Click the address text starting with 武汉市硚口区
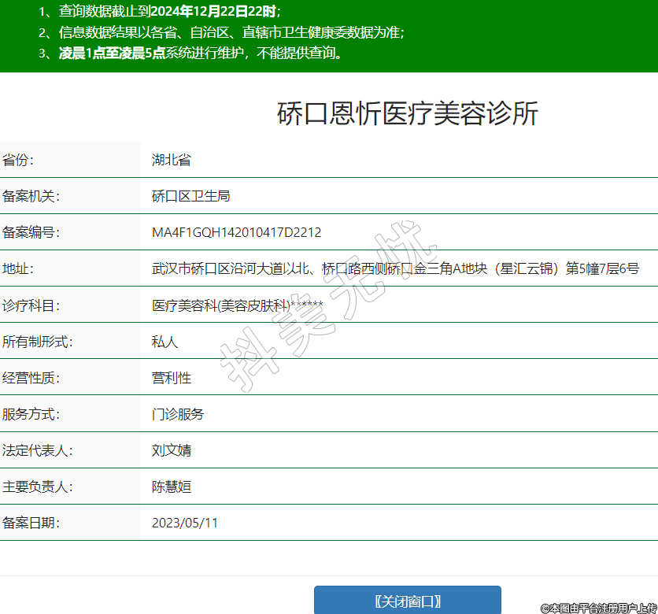Image resolution: width=658 pixels, height=614 pixels. point(395,269)
